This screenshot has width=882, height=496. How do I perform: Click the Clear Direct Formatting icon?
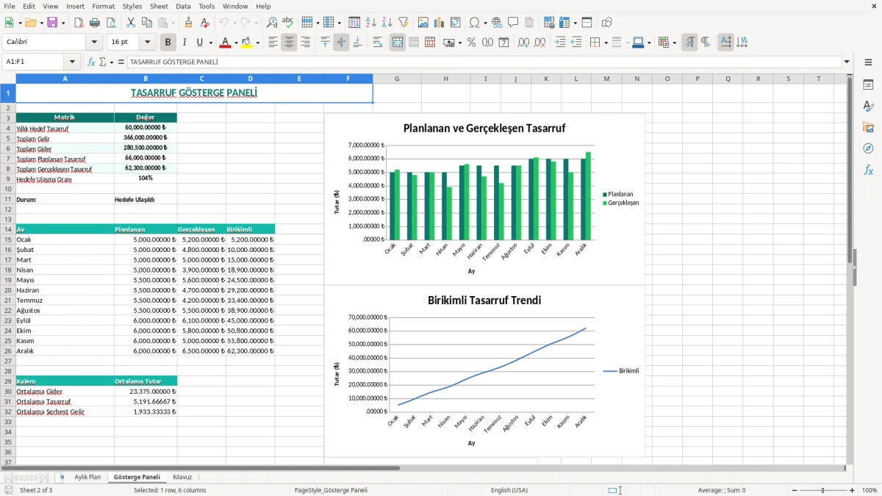pos(204,23)
